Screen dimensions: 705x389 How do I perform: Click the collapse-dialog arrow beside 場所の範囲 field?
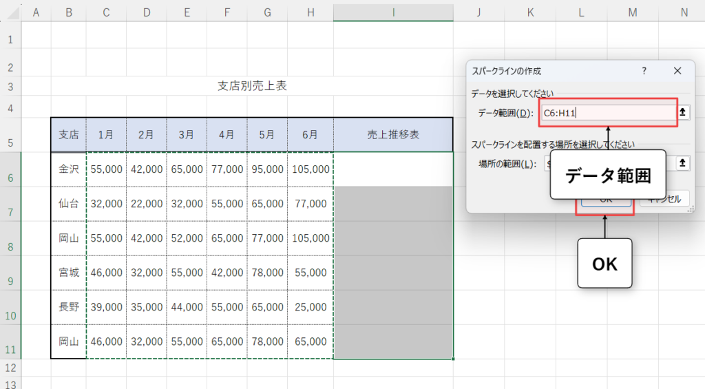pos(682,163)
